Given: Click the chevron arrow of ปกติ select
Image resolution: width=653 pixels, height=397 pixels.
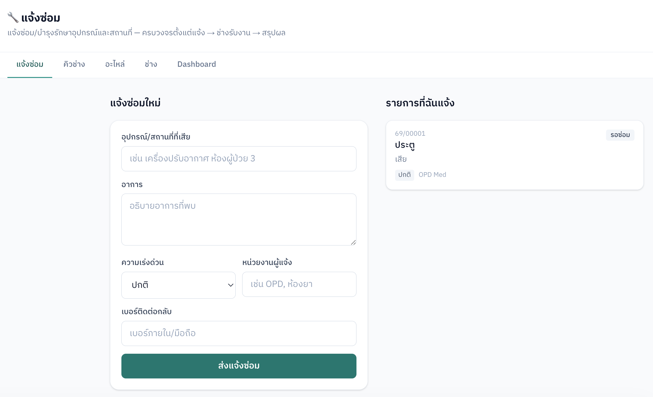Looking at the screenshot, I should pos(230,285).
